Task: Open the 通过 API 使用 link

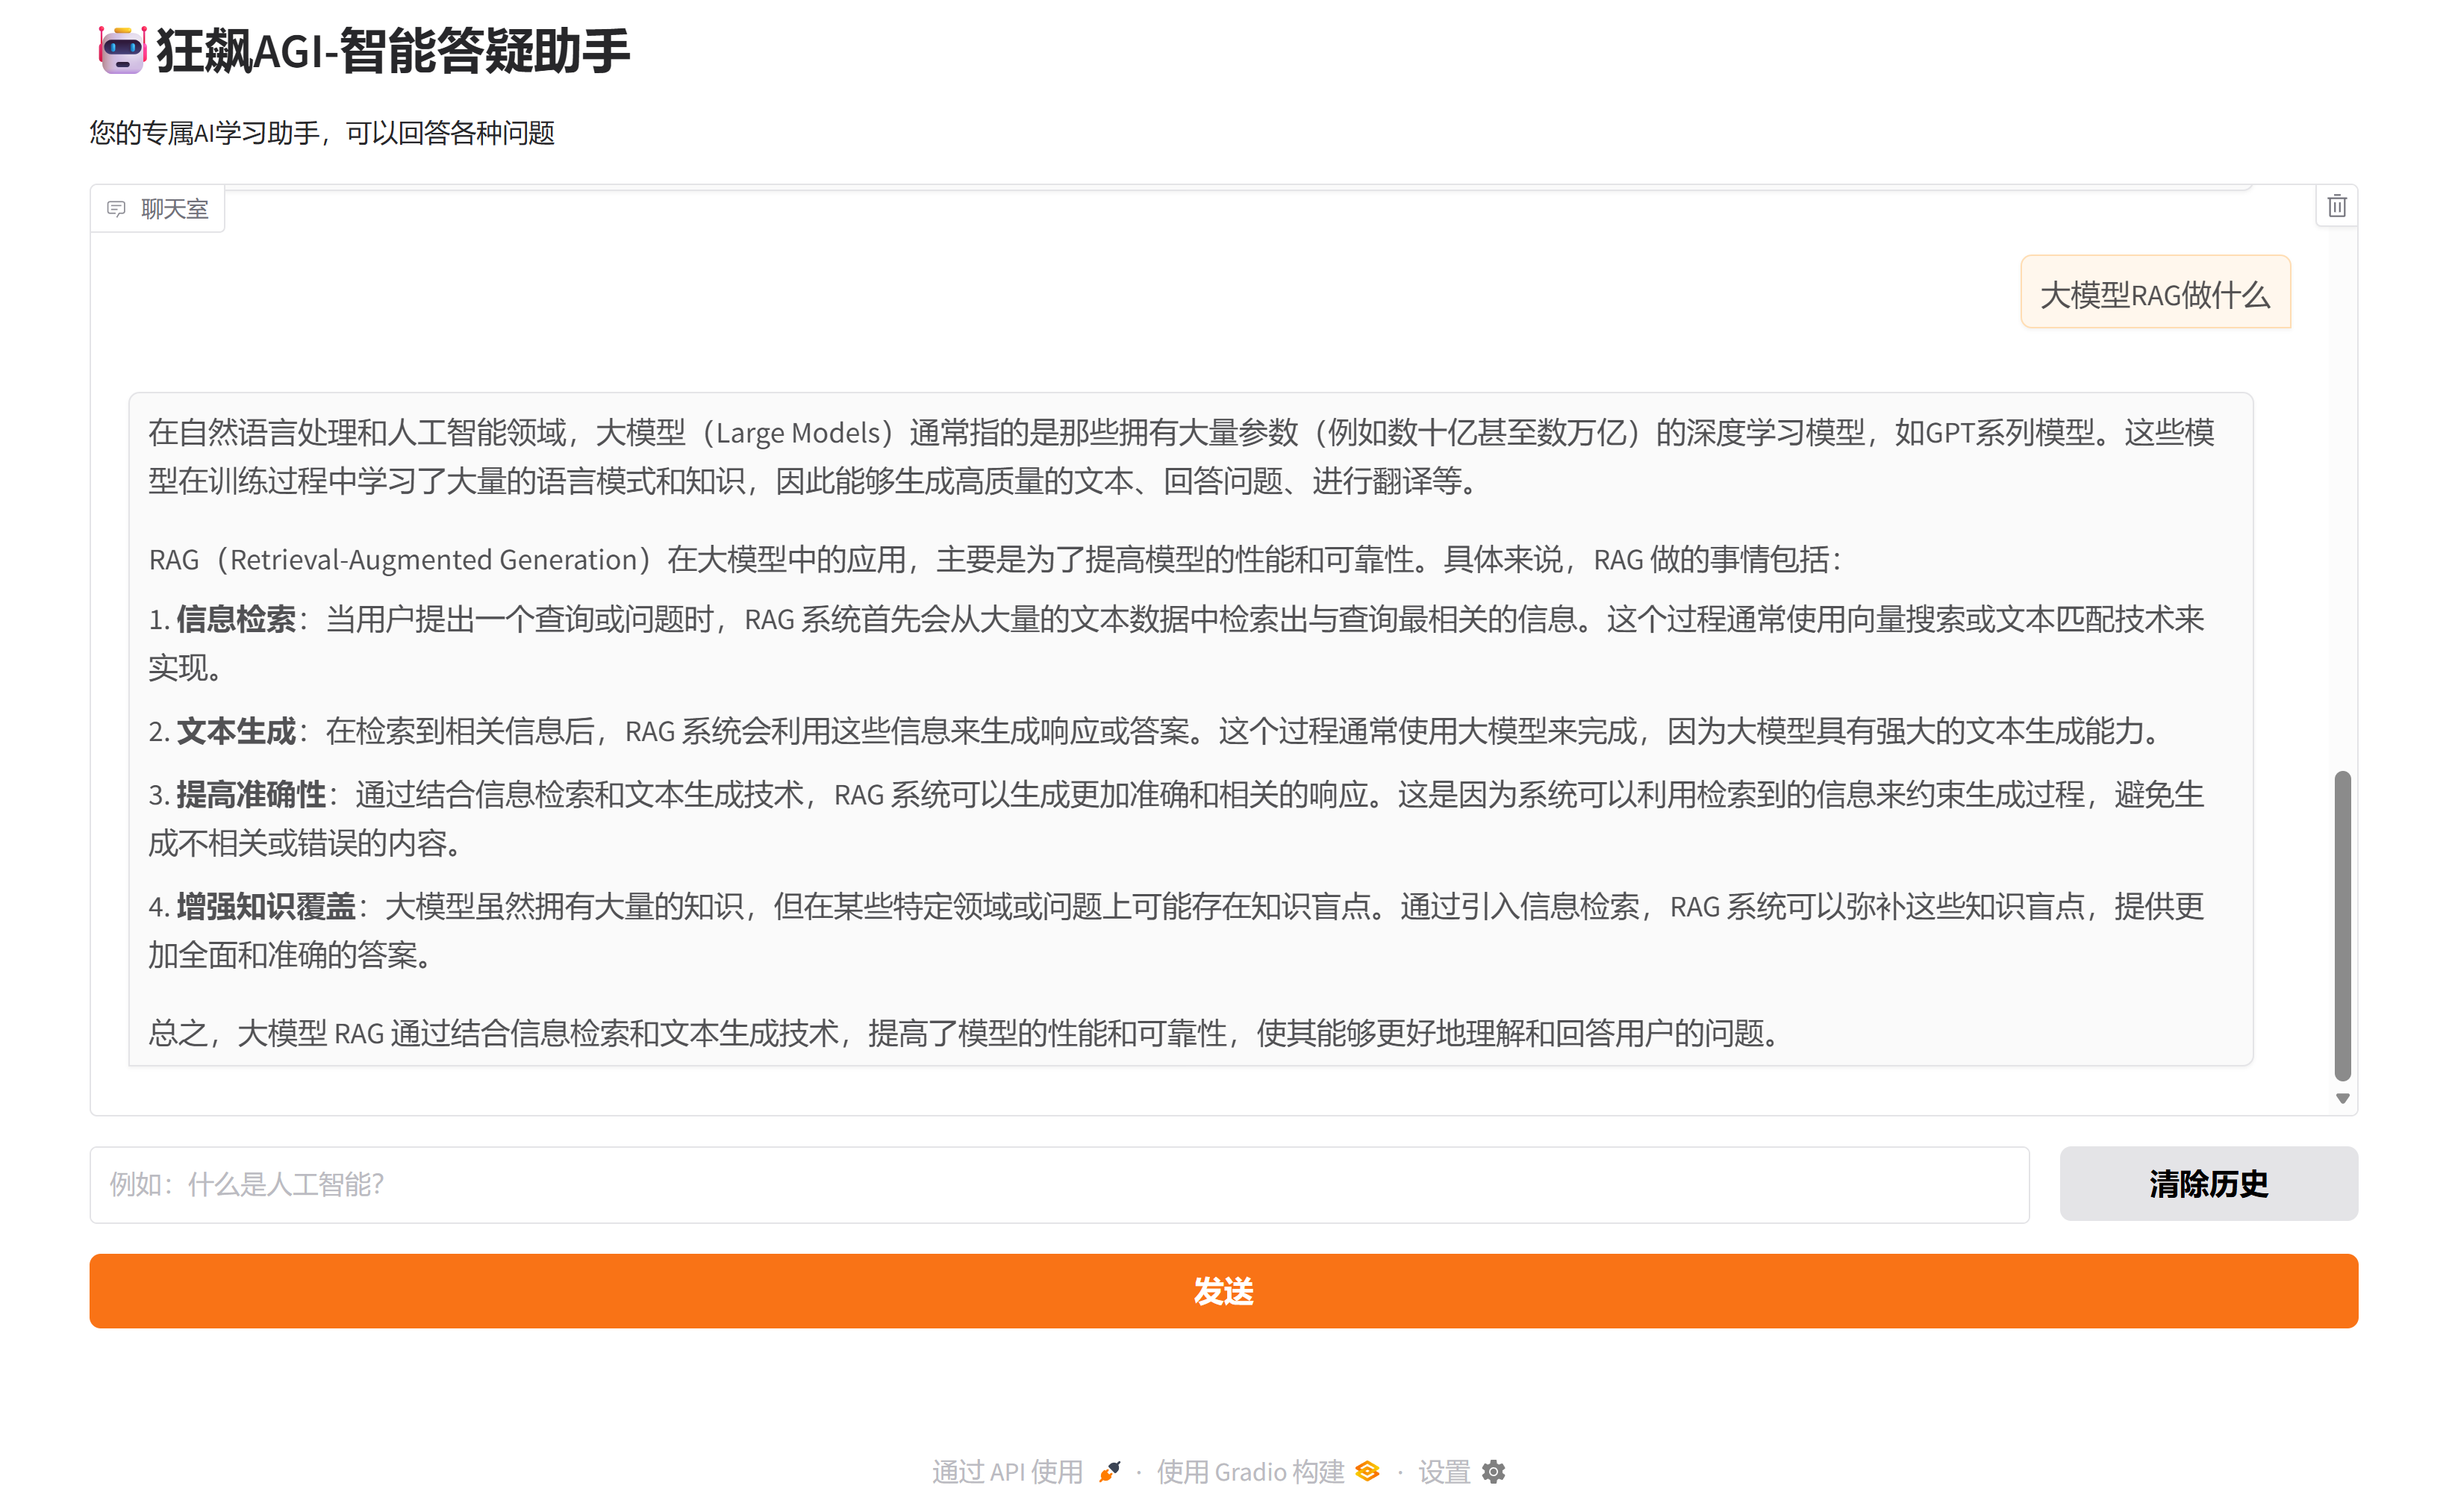Action: [x=1007, y=1471]
